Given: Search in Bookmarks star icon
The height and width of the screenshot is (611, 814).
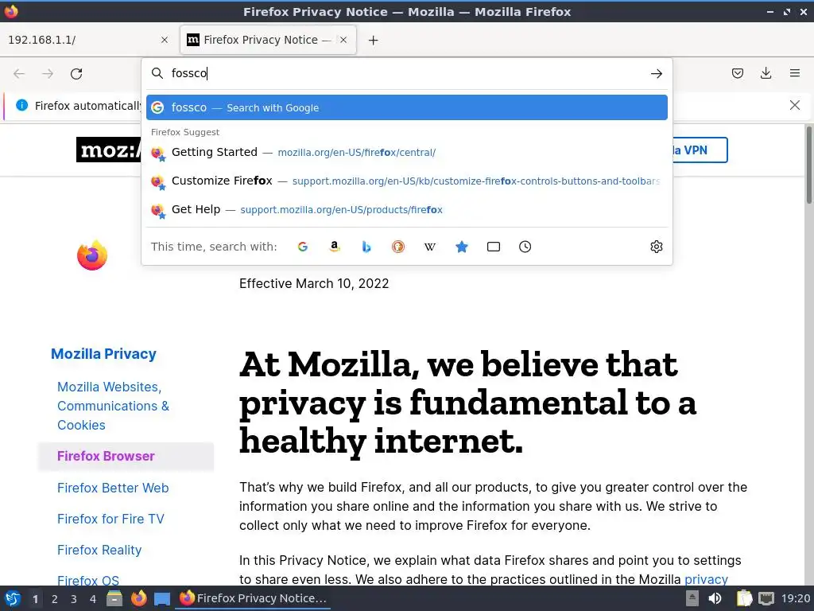Looking at the screenshot, I should coord(462,247).
